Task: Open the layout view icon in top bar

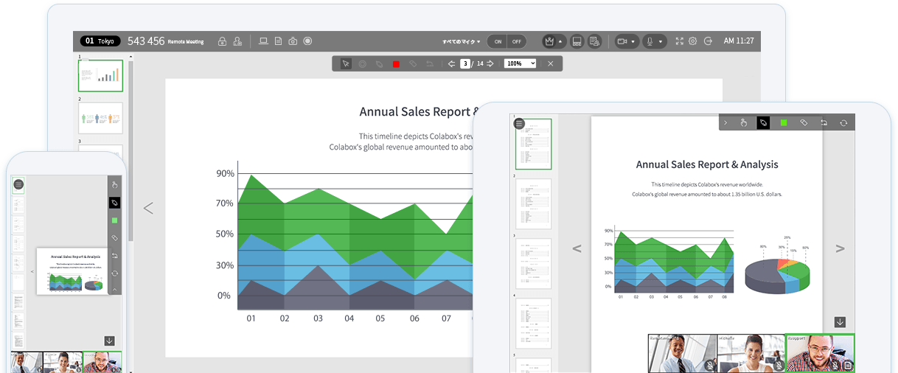Action: [x=577, y=41]
